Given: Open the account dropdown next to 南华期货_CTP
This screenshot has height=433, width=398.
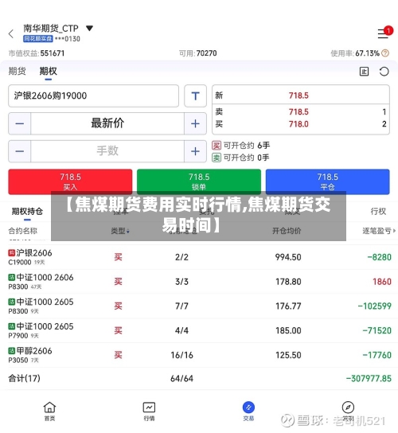Looking at the screenshot, I should coord(89,28).
